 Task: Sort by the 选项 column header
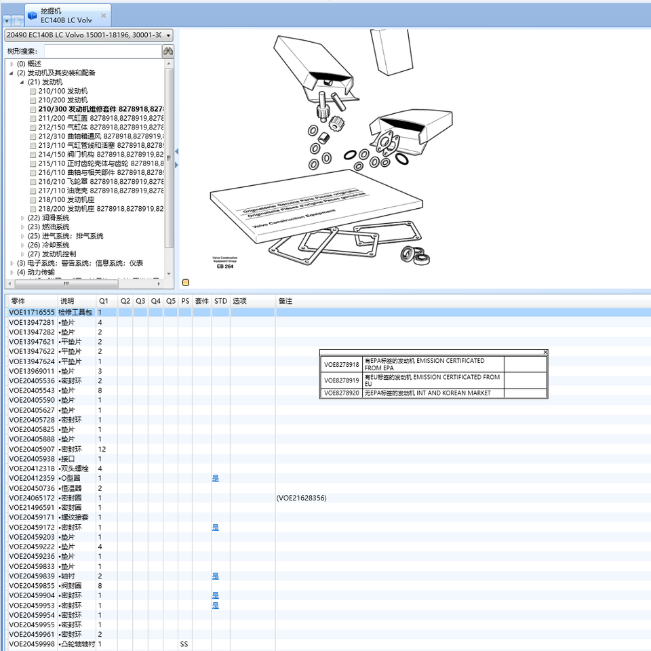point(253,301)
